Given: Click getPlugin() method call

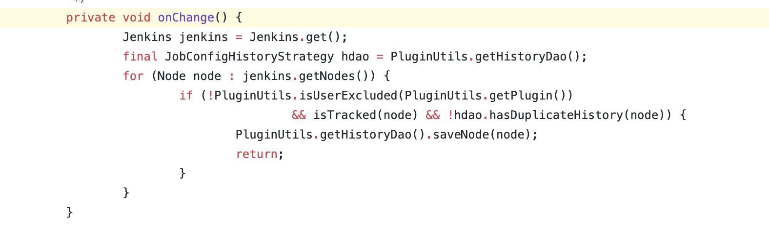Looking at the screenshot, I should [527, 96].
